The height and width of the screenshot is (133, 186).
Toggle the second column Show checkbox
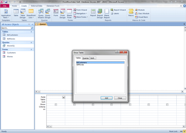point(74,104)
